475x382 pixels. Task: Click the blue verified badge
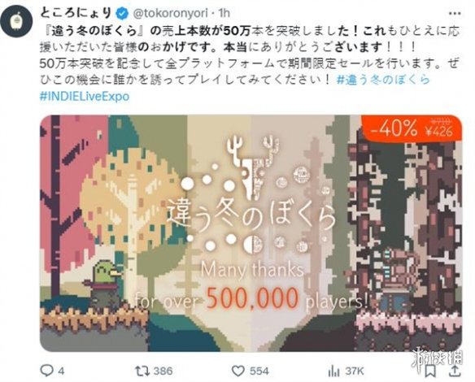122,13
